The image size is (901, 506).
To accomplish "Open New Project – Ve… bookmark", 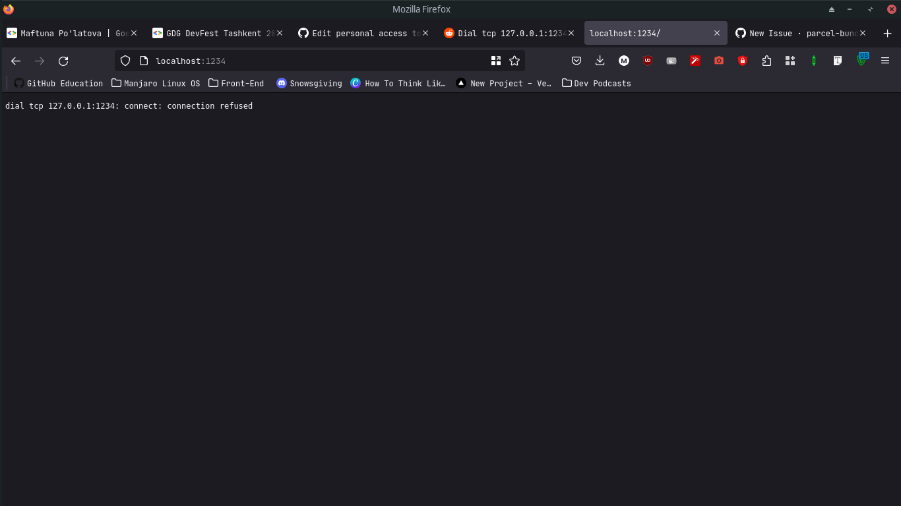I will [504, 83].
